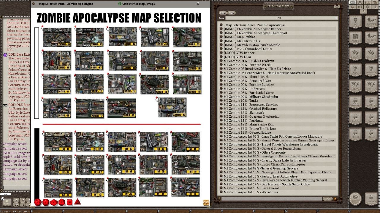Open the Tables sidebar button

[x=371, y=37]
